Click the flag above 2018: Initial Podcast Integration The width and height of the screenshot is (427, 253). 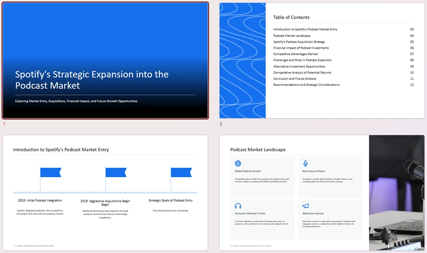tap(51, 172)
